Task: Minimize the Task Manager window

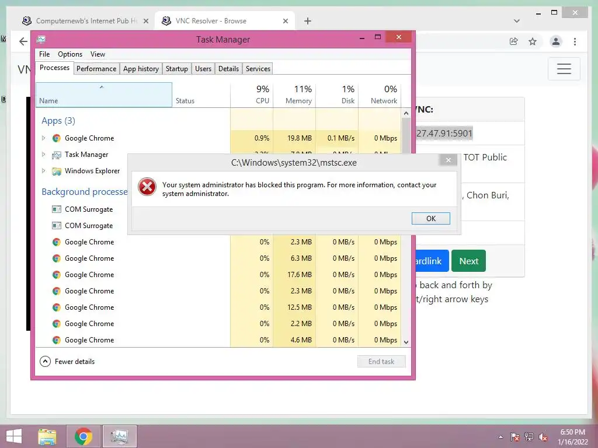Action: tap(361, 38)
